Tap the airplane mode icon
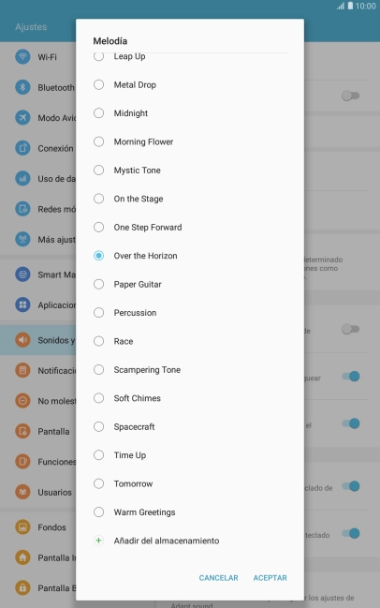380x608 pixels. coord(22,117)
